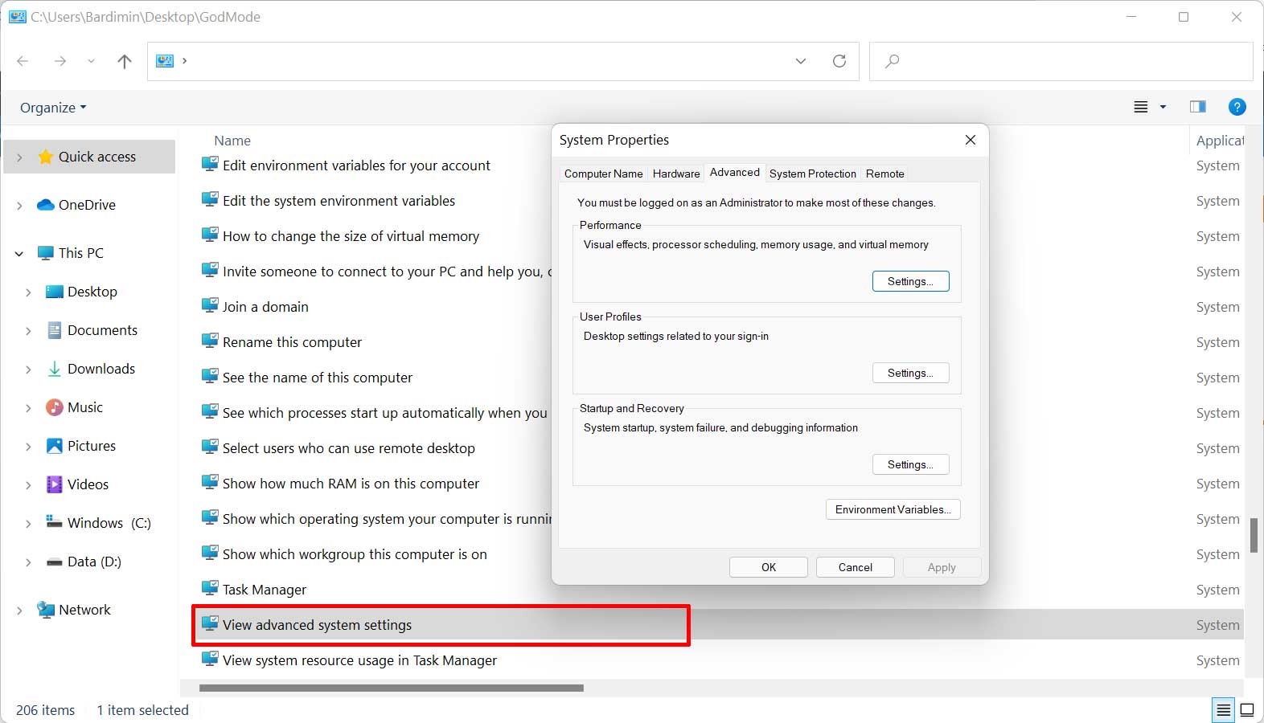Select the Advanced tab
The image size is (1264, 723).
[x=735, y=172]
